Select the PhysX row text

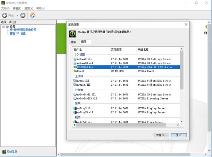81,71
